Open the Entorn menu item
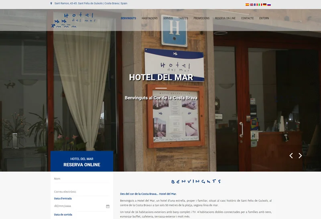The height and width of the screenshot is (219, 321). coord(264,18)
